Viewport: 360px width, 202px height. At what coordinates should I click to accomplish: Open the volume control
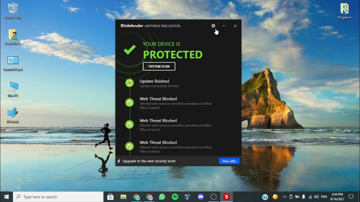click(x=316, y=197)
